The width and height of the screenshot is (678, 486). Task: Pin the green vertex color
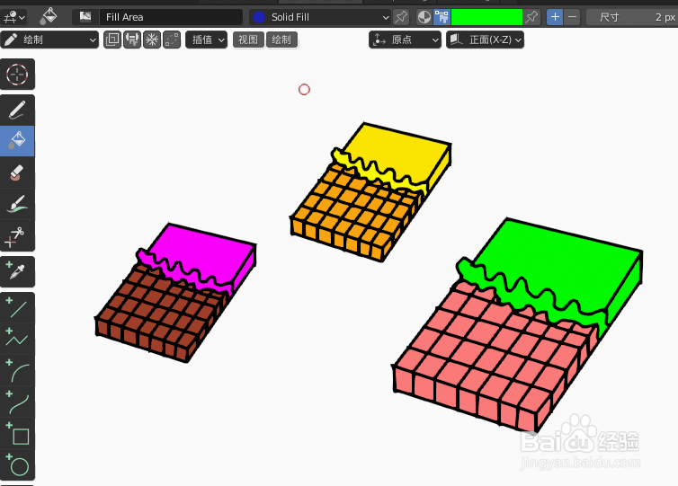(x=531, y=17)
